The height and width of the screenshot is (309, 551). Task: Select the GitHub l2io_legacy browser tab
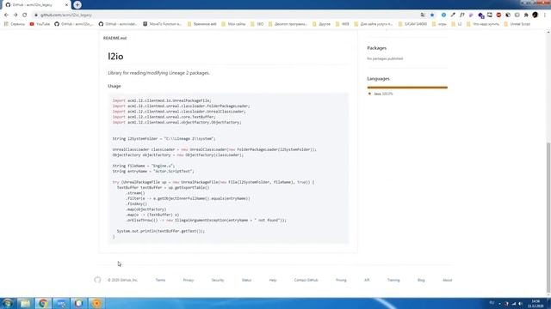point(35,5)
